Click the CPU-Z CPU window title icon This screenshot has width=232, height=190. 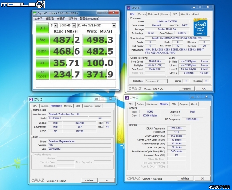[x=129, y=8]
